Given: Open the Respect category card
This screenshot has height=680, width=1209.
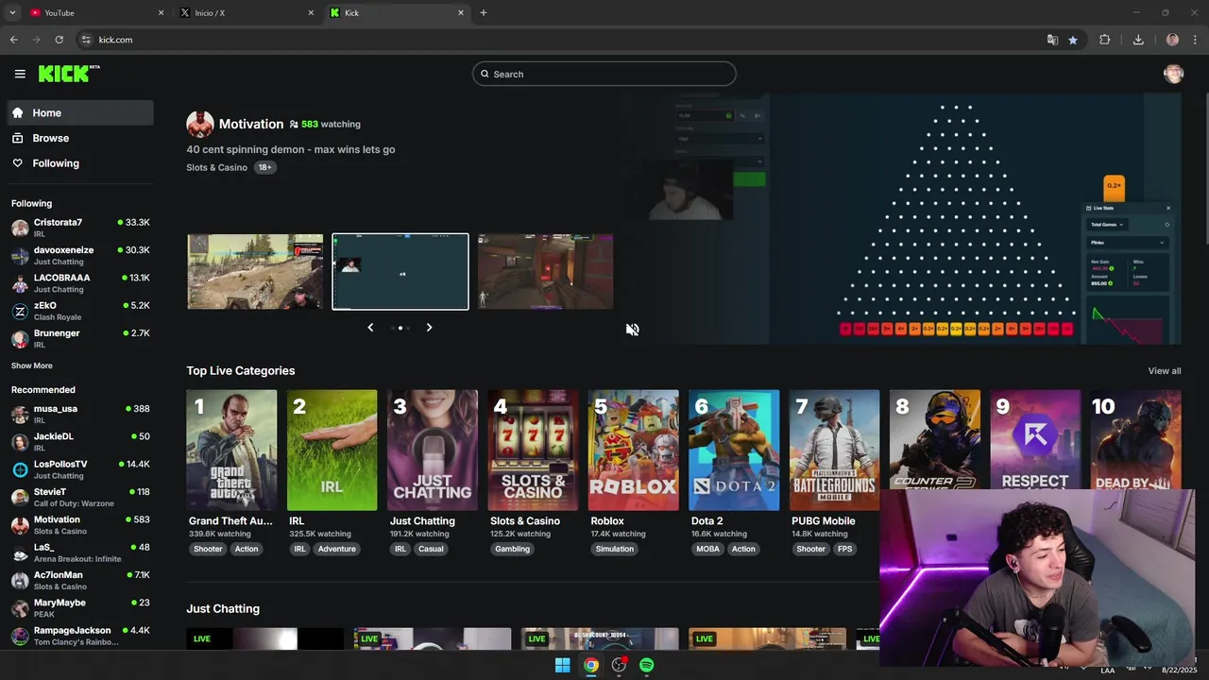Looking at the screenshot, I should (x=1035, y=440).
